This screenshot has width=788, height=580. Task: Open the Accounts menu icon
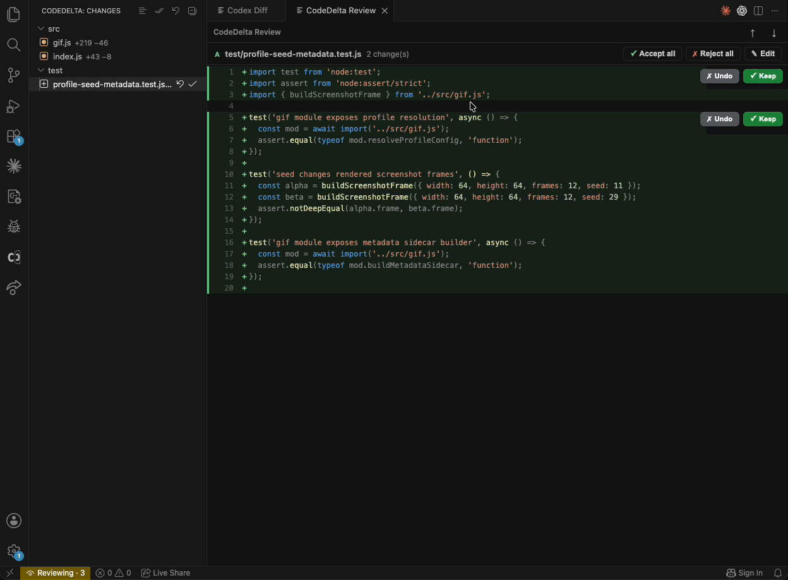tap(14, 521)
